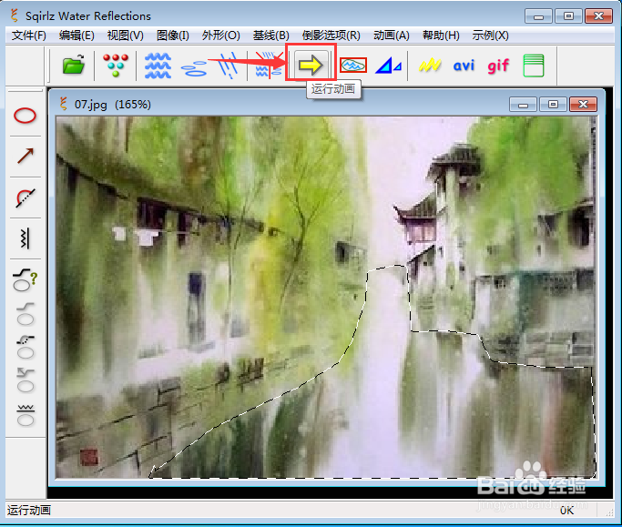Minimize the 07.jpg image window

[x=523, y=105]
